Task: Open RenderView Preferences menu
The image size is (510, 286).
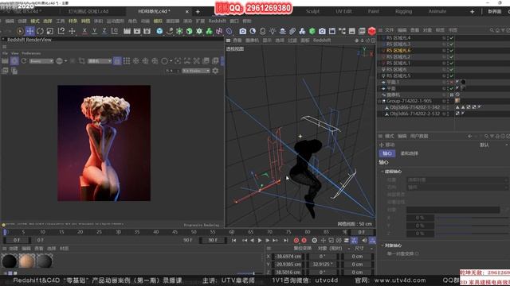Action: click(31, 53)
